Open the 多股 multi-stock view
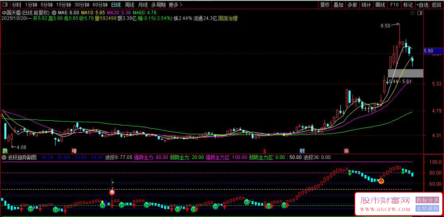 pyautogui.click(x=352, y=5)
